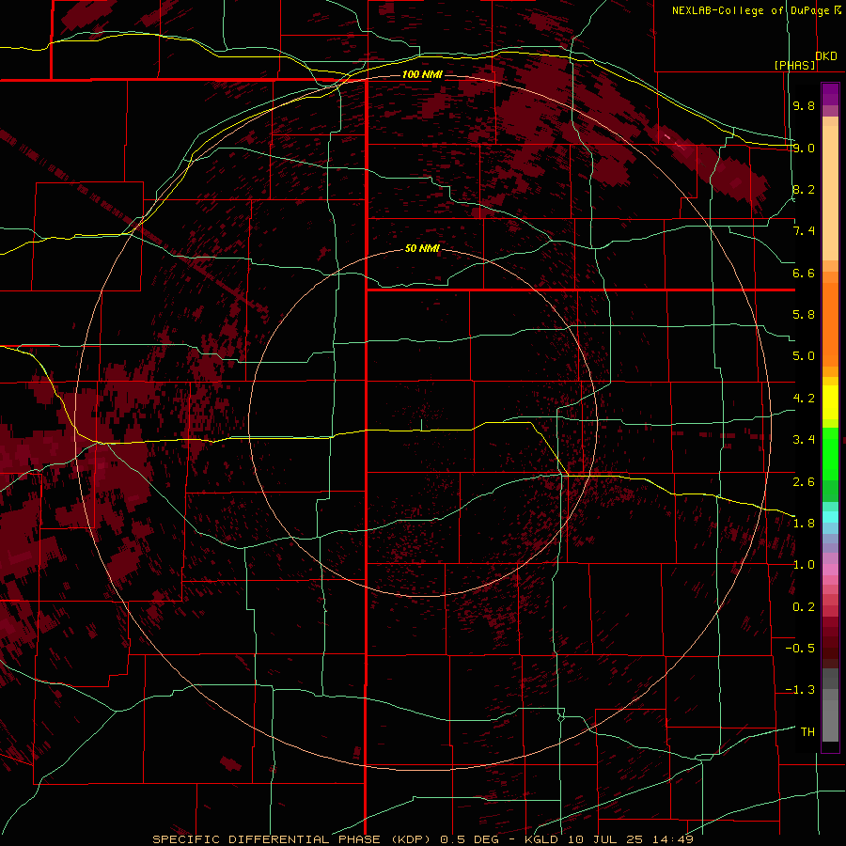Screen dimensions: 846x846
Task: Click the 1.0 color scale label
Action: [804, 565]
